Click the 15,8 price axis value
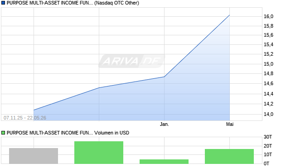This screenshot has height=168, width=281. [x=268, y=26]
